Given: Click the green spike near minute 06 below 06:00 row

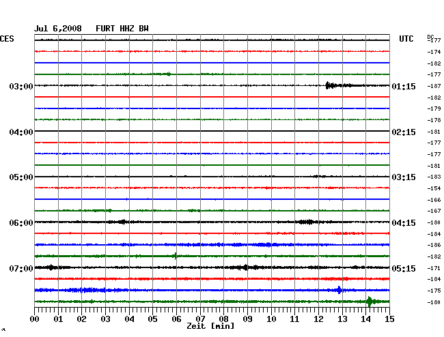Looking at the screenshot, I should (x=176, y=256).
